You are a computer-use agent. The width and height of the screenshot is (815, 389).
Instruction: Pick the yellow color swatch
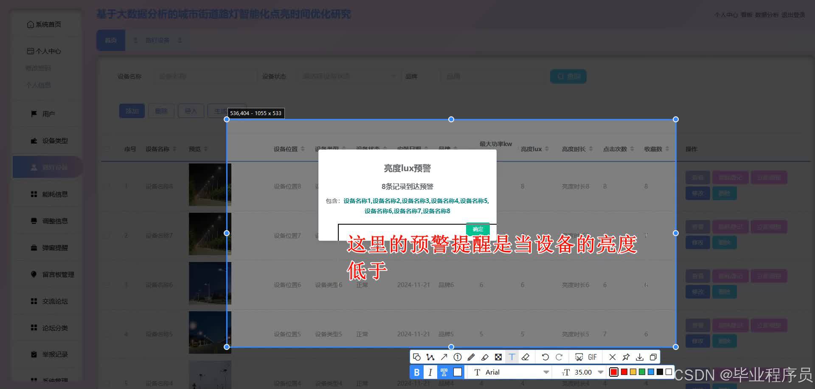[633, 372]
